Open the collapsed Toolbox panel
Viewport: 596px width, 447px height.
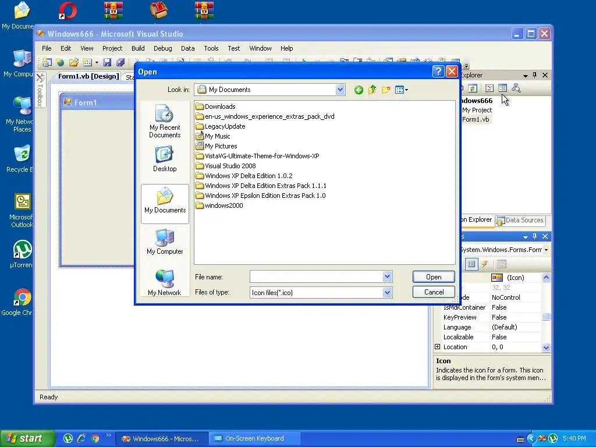[40, 90]
